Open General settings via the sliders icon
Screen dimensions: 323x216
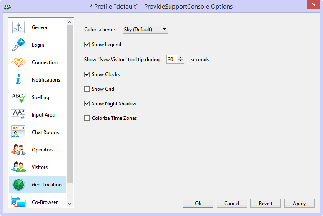[18, 27]
